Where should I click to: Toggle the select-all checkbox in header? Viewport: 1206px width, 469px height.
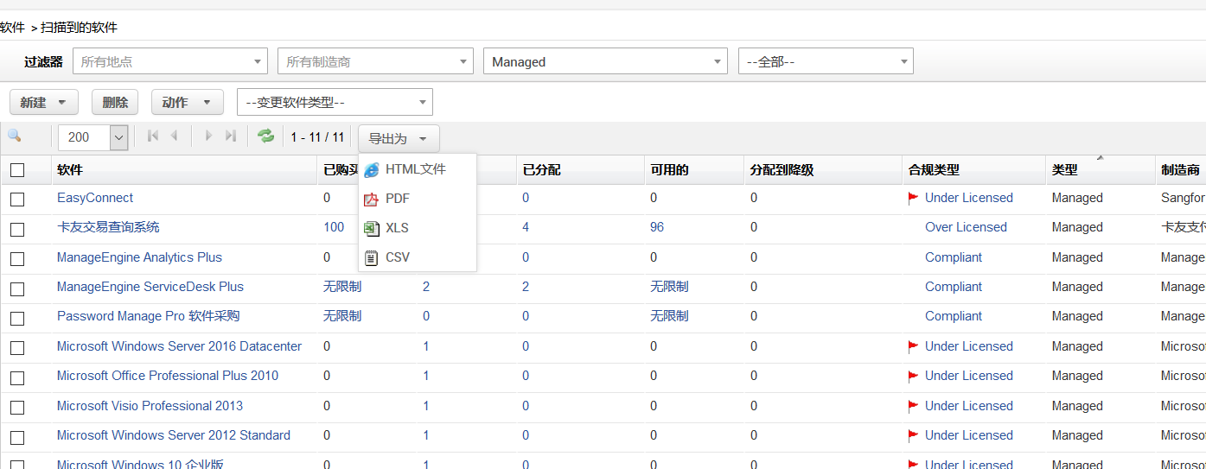[17, 170]
